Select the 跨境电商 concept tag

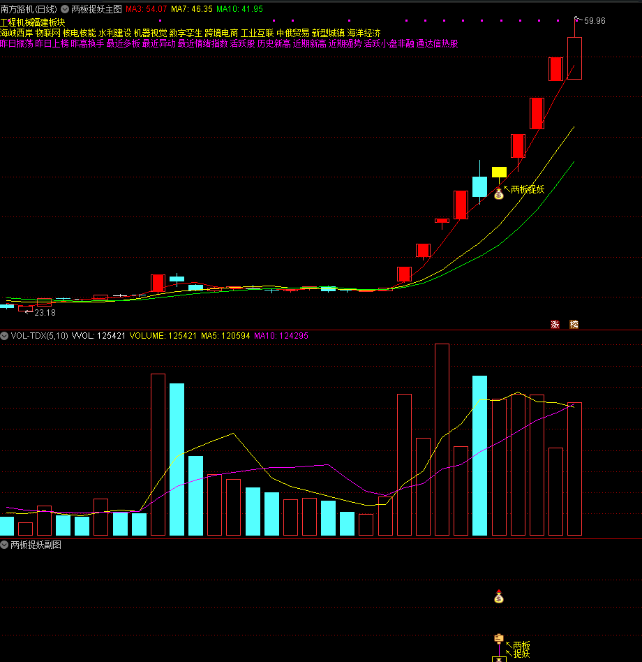click(221, 33)
